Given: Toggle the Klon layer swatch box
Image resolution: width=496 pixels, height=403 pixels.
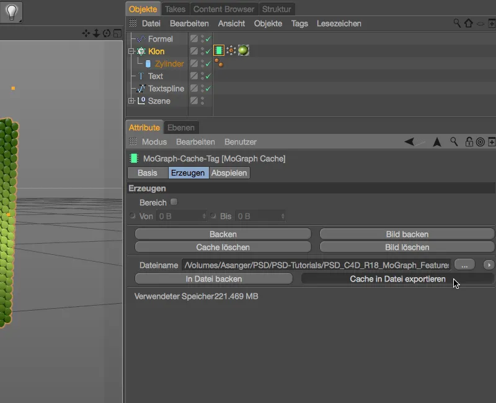Looking at the screenshot, I should (x=194, y=51).
